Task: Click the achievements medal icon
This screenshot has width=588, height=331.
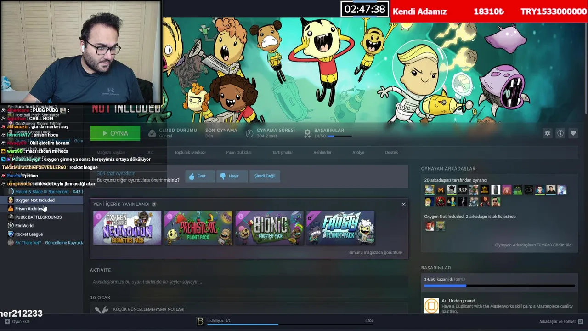Action: click(307, 133)
